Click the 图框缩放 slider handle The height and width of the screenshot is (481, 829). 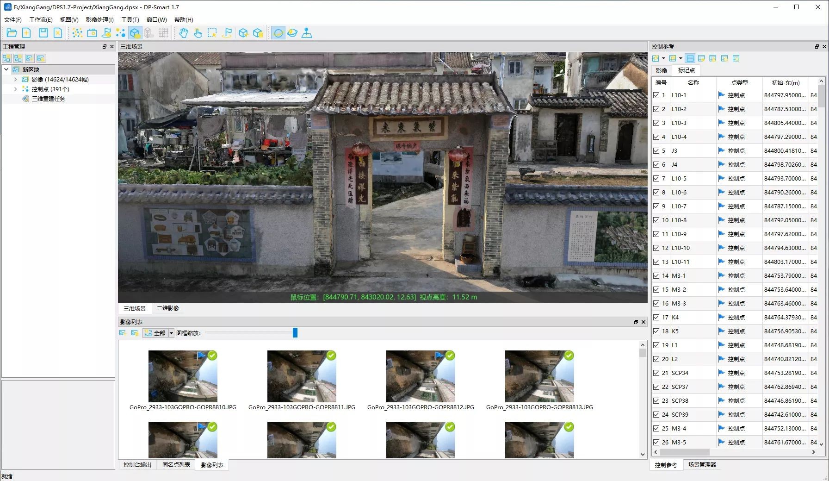coord(295,333)
